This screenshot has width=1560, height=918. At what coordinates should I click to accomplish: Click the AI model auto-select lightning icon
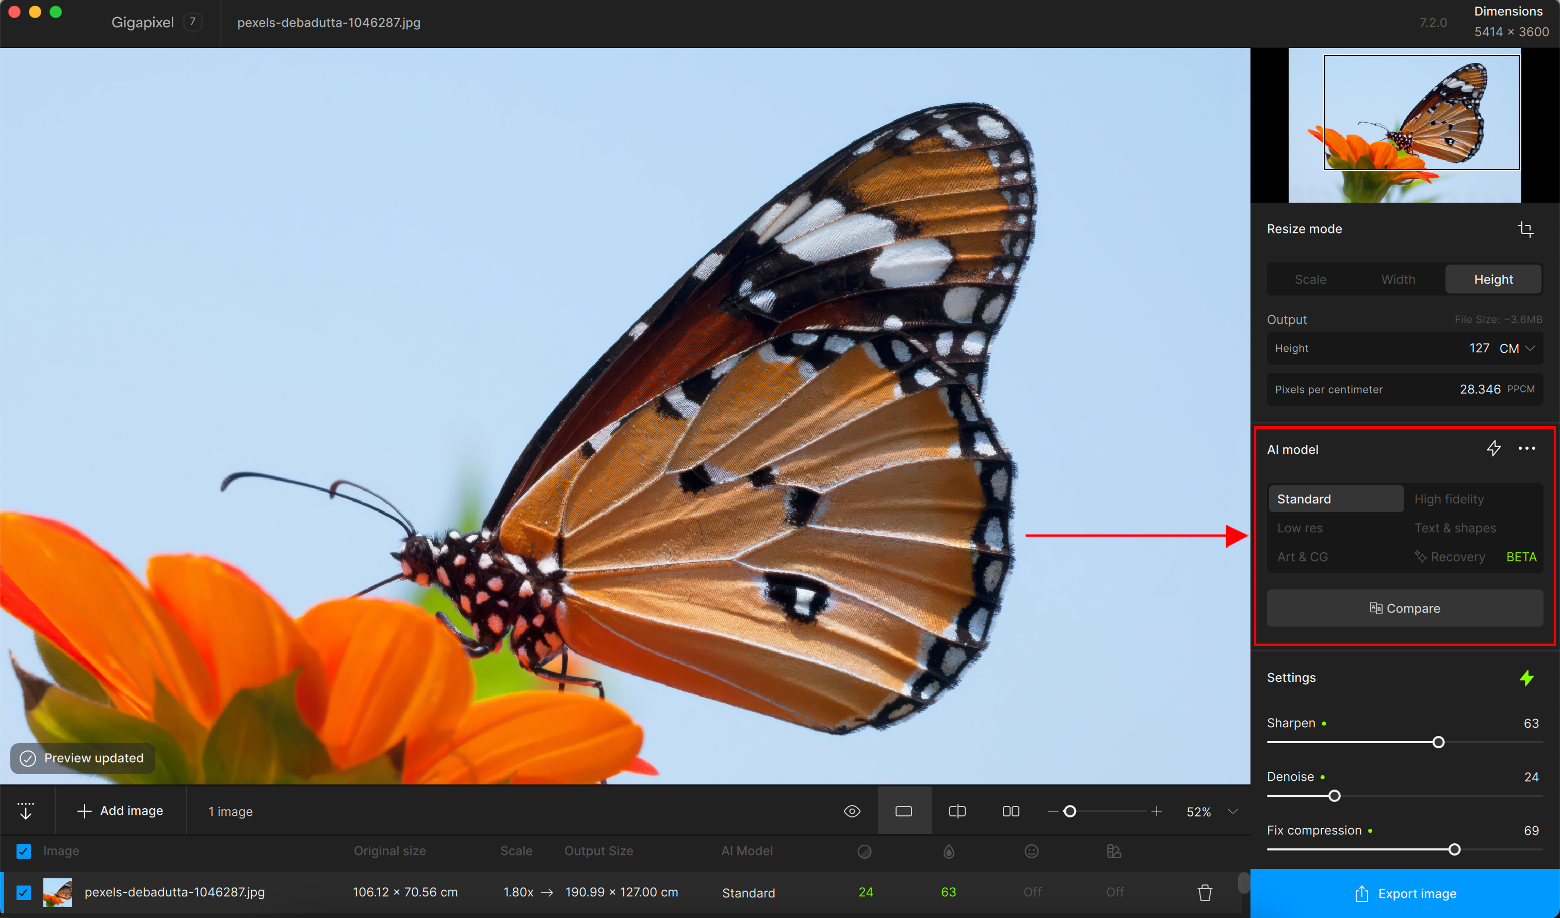(x=1494, y=449)
